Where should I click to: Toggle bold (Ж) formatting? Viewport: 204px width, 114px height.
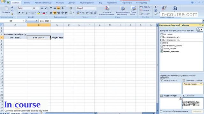pos(19,13)
